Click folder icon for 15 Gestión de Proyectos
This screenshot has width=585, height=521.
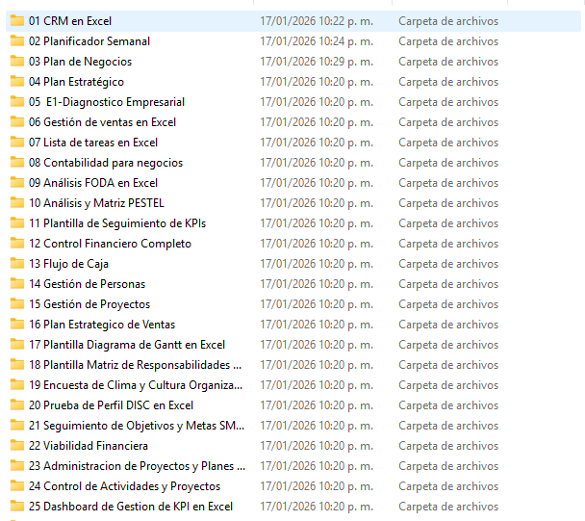tap(17, 303)
